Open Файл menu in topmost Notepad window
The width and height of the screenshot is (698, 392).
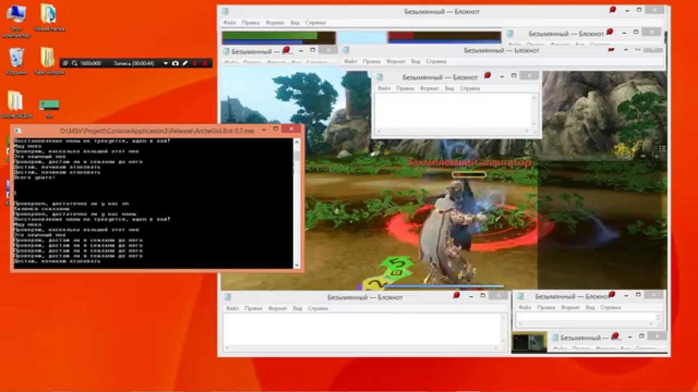click(x=229, y=23)
